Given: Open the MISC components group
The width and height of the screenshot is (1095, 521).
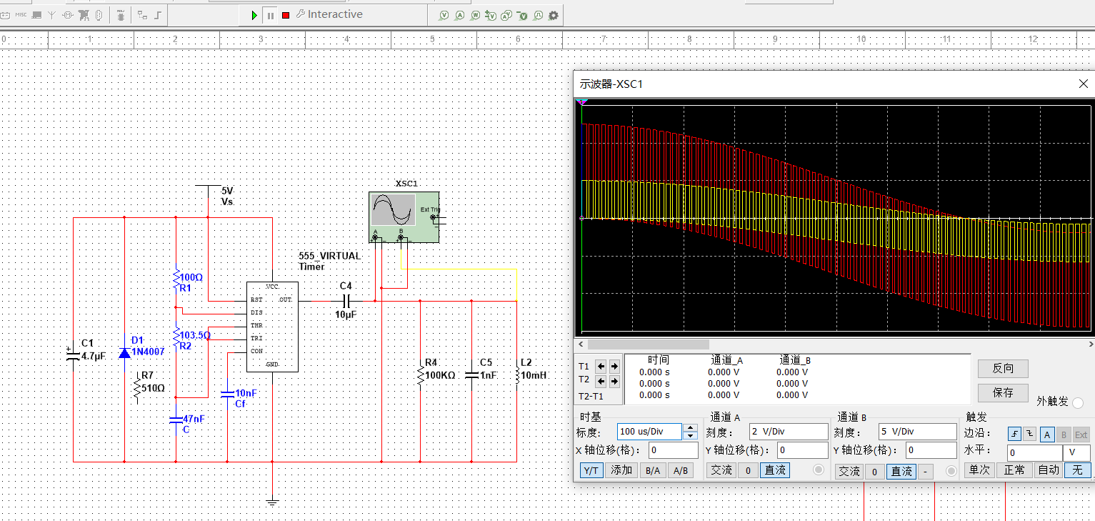Looking at the screenshot, I should 21,15.
